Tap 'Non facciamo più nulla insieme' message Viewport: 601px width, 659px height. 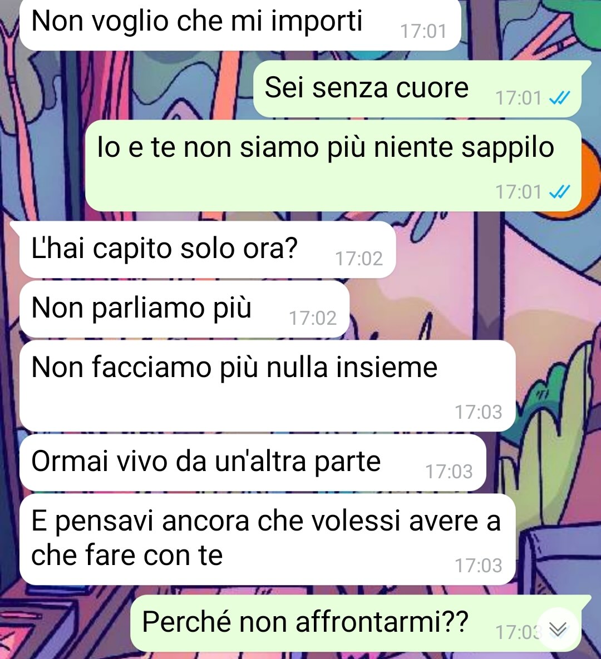[x=268, y=386]
